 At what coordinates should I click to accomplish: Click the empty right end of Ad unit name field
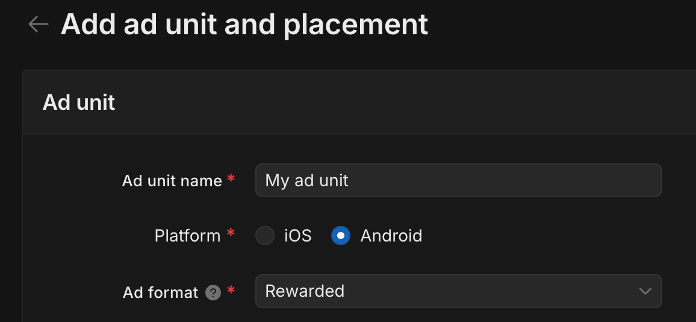click(602, 180)
